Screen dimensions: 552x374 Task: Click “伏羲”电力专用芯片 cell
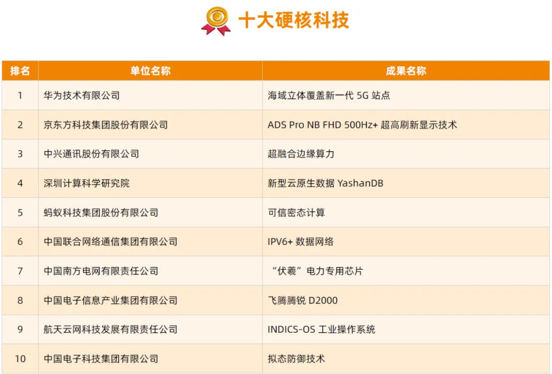point(406,271)
